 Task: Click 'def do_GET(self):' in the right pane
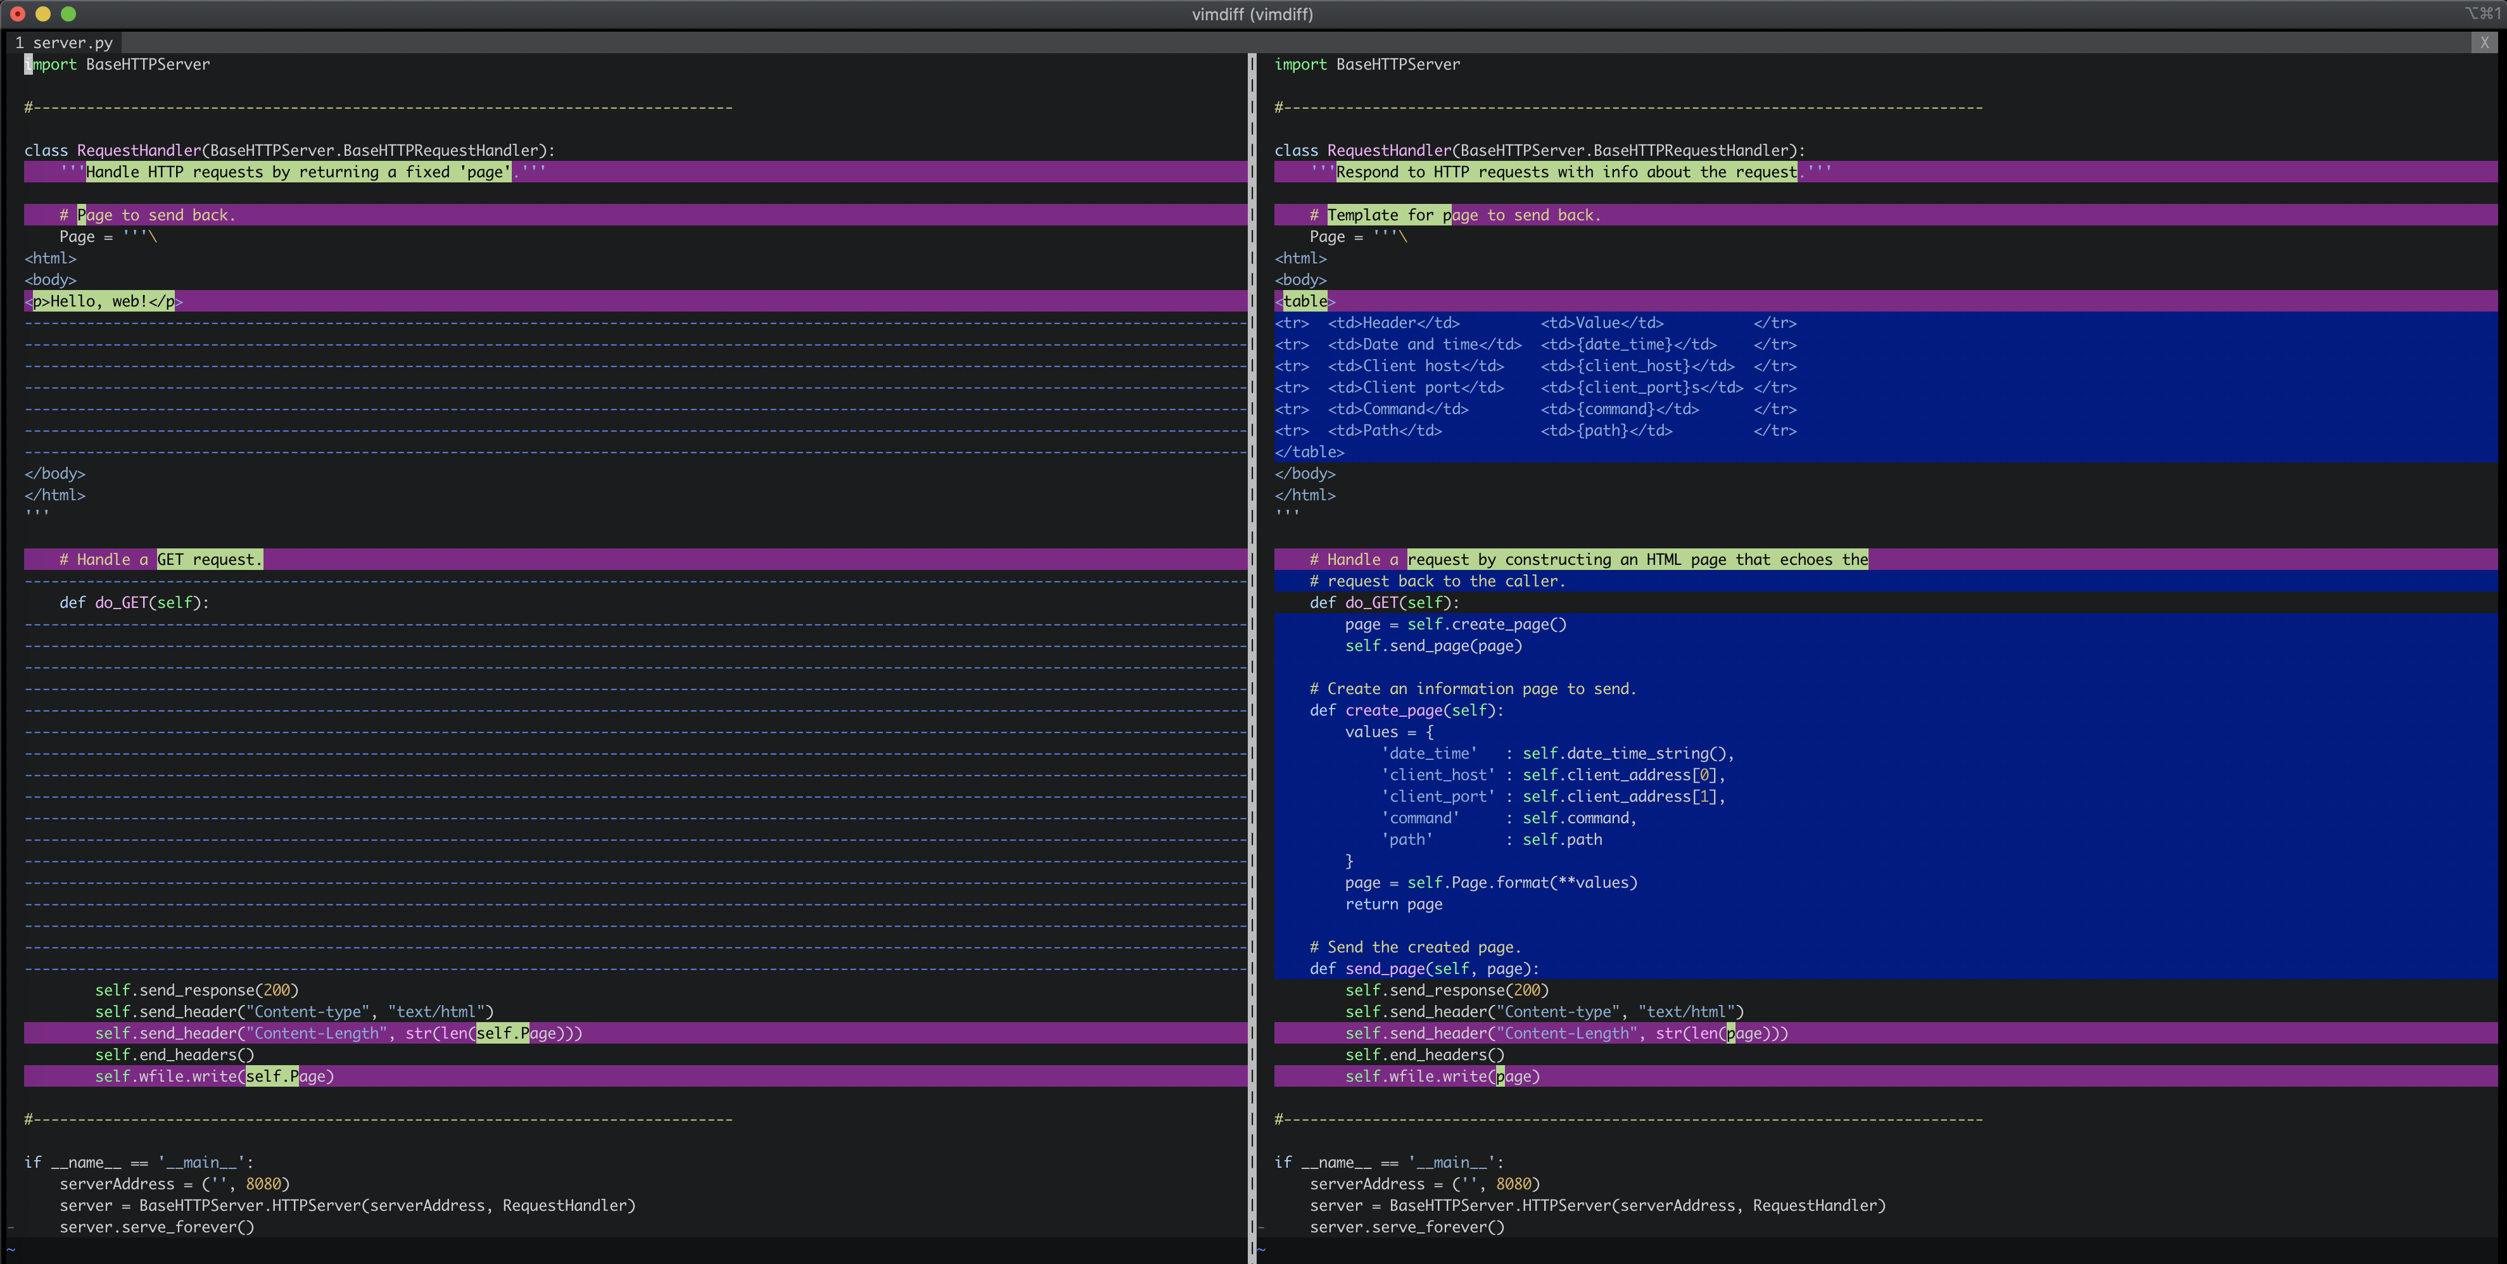coord(1385,602)
